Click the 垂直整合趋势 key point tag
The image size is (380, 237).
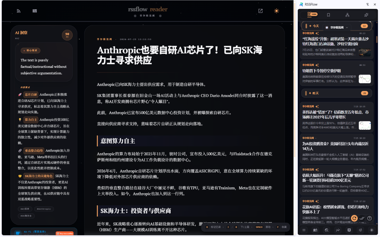(x=34, y=150)
